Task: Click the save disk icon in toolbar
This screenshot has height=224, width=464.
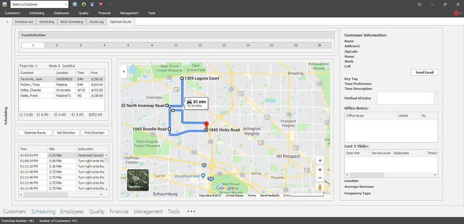Action: pos(92,4)
